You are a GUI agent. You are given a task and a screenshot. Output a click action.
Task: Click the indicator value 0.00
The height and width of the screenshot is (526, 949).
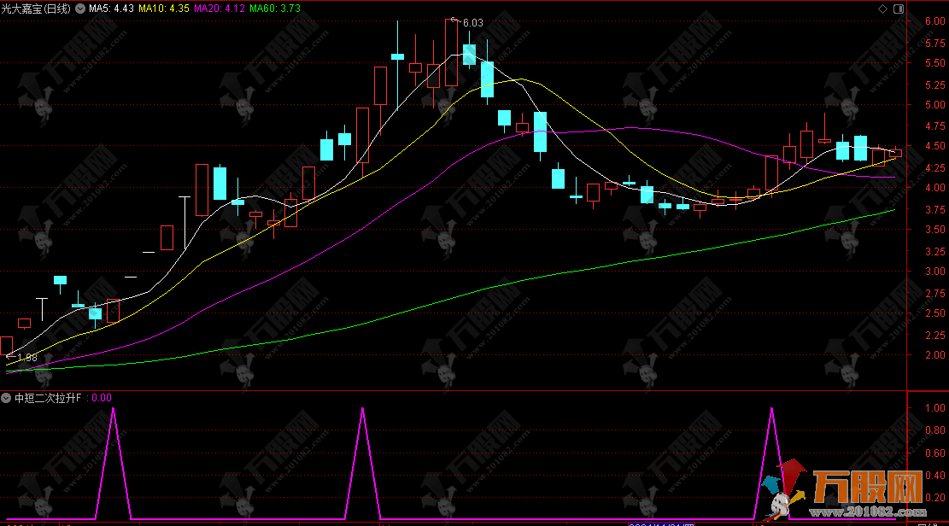102,398
